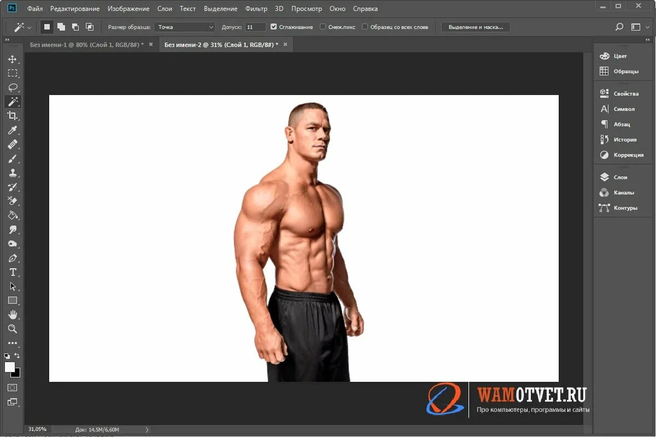Open the Изображение menu
Viewport: 656px width, 437px height.
click(x=128, y=9)
